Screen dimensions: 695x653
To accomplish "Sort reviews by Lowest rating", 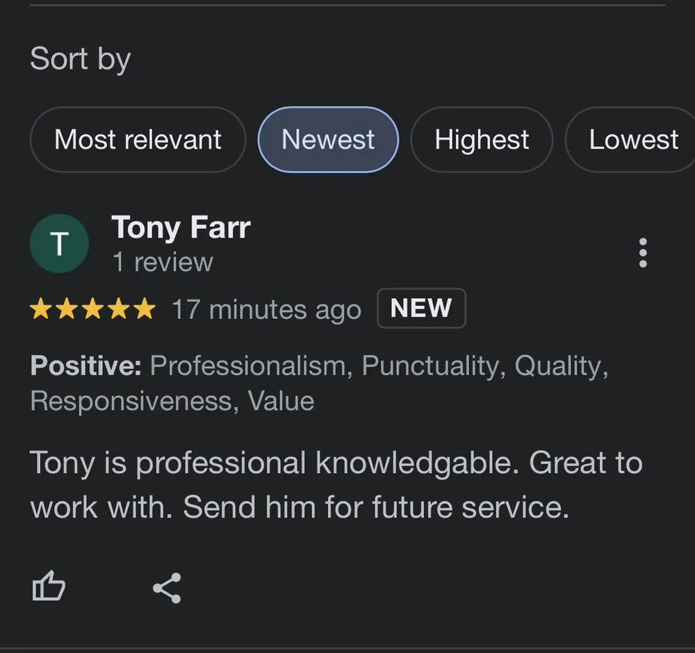I will [632, 140].
